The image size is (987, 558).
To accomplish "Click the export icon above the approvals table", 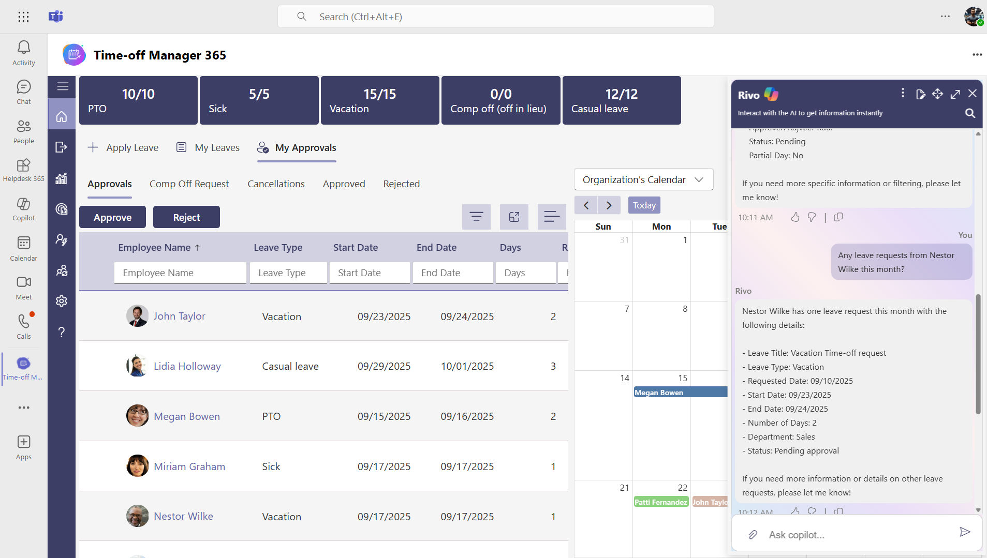I will tap(513, 217).
